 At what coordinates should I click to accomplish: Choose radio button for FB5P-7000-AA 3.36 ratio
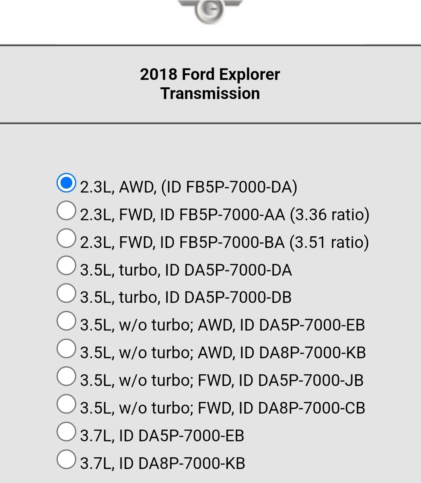pos(66,211)
